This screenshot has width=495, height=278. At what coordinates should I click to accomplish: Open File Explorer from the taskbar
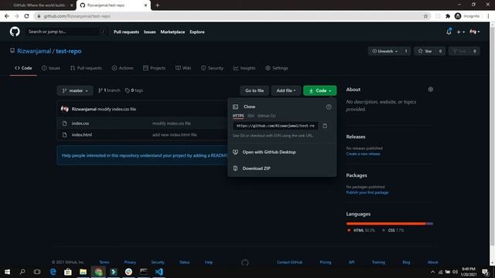[83, 272]
